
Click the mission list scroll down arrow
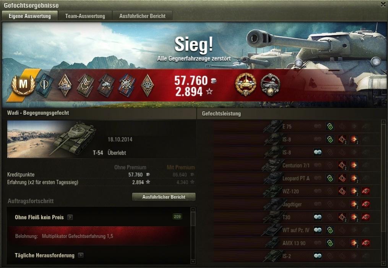coord(193,262)
